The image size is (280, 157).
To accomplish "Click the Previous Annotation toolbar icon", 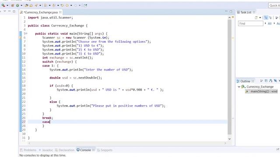I will coord(54,5).
